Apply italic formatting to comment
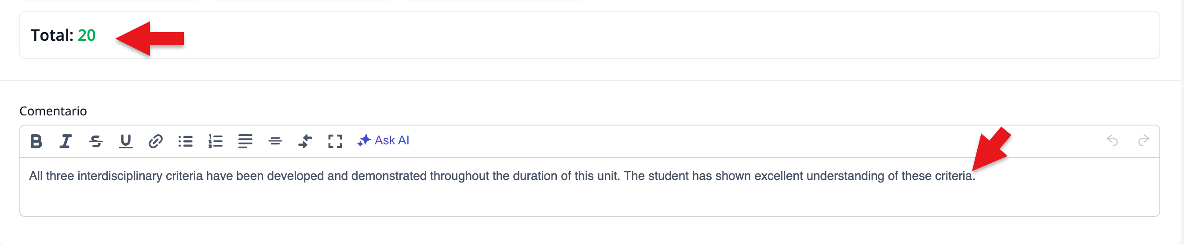Image resolution: width=1184 pixels, height=244 pixels. coord(66,141)
